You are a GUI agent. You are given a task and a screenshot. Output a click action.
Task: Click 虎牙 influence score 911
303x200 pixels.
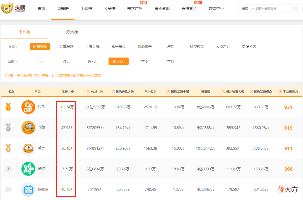click(x=288, y=149)
